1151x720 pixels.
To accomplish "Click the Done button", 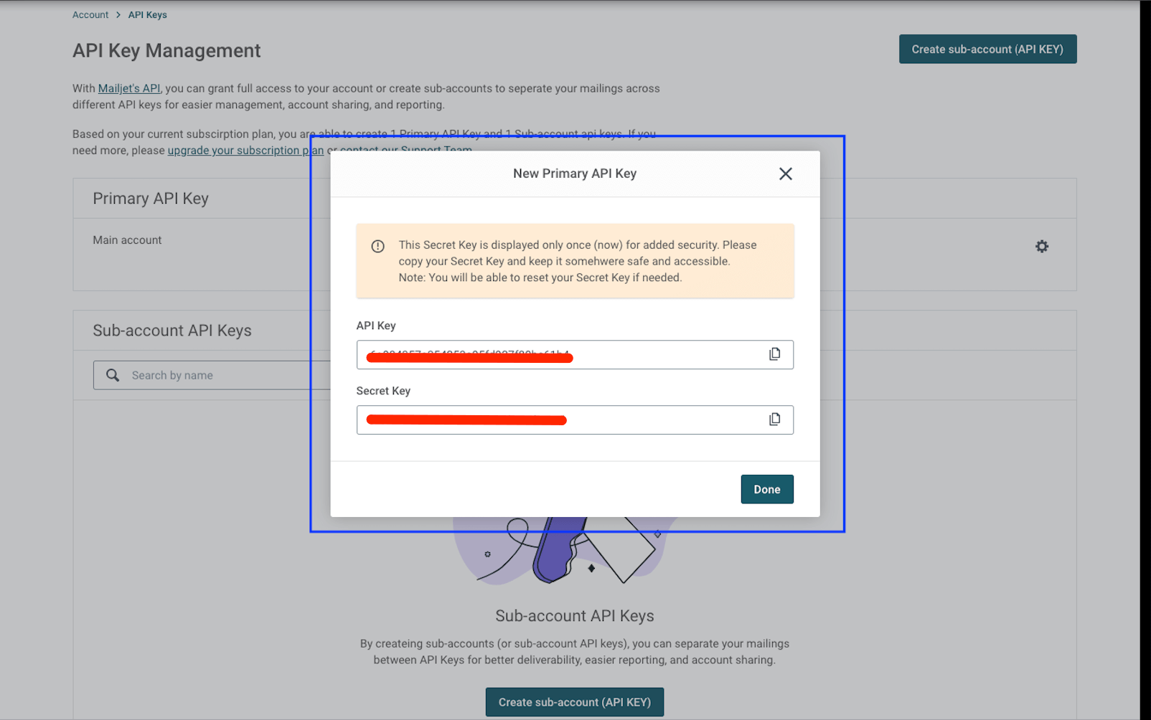I will (766, 489).
